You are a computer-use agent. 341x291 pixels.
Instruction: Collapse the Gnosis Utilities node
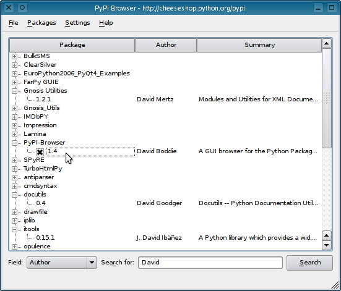(14, 91)
